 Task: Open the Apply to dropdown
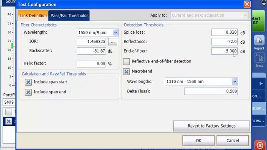click(209, 15)
